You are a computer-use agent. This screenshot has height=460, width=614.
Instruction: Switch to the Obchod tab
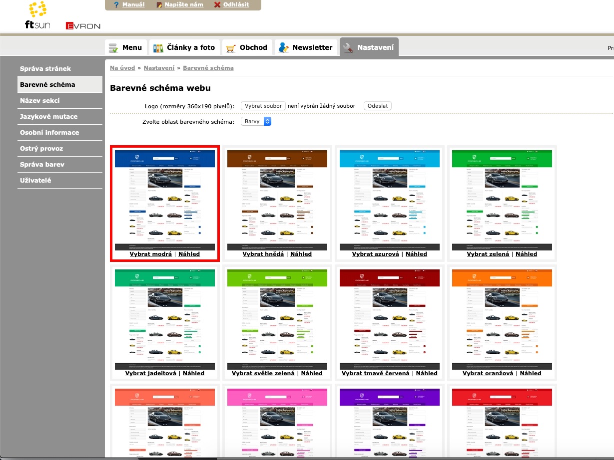point(247,47)
